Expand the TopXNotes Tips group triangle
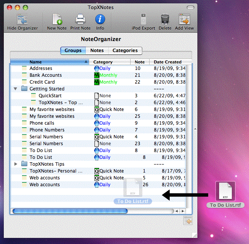 point(16,164)
